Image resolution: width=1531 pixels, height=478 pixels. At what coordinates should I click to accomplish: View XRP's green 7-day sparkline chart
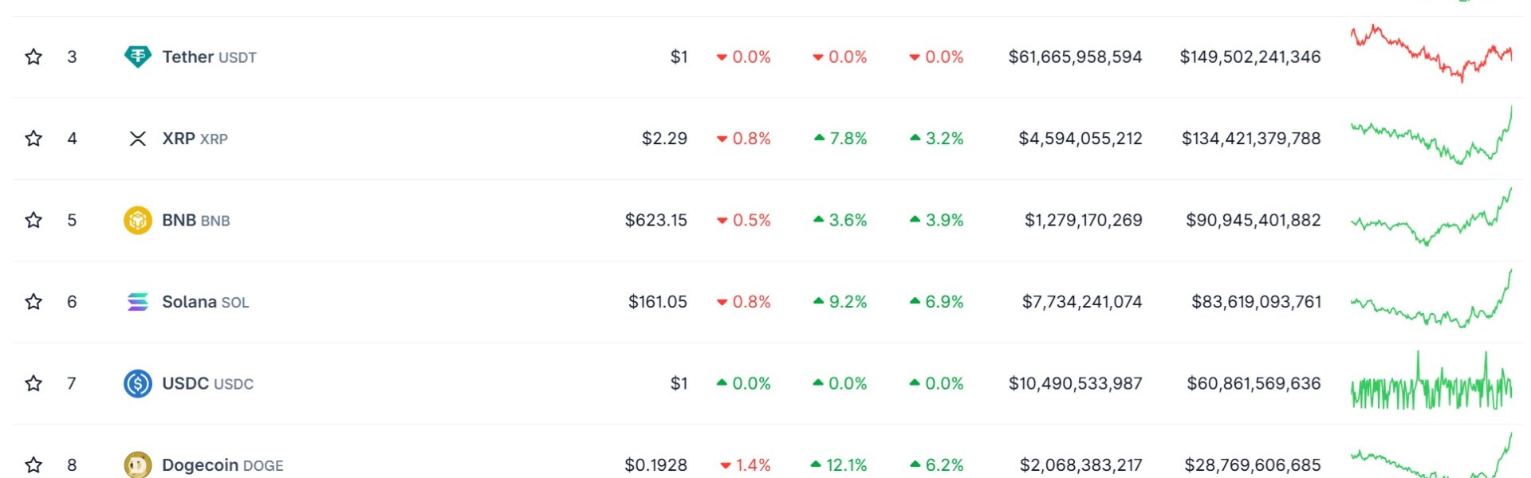pyautogui.click(x=1431, y=135)
